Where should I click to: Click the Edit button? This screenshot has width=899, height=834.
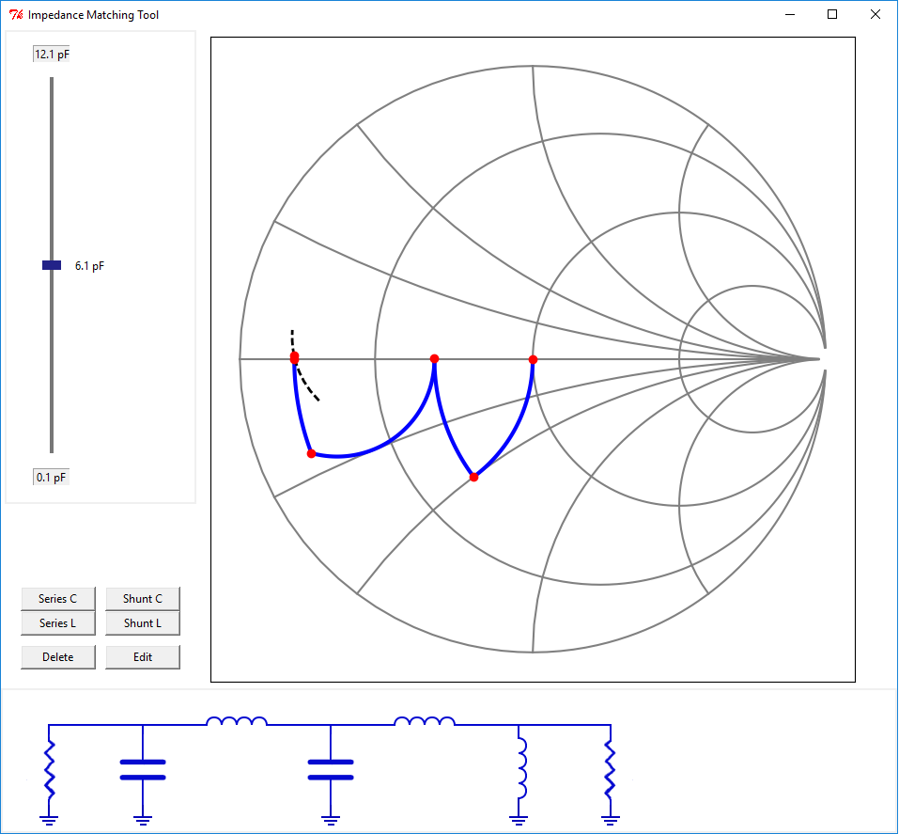(143, 657)
